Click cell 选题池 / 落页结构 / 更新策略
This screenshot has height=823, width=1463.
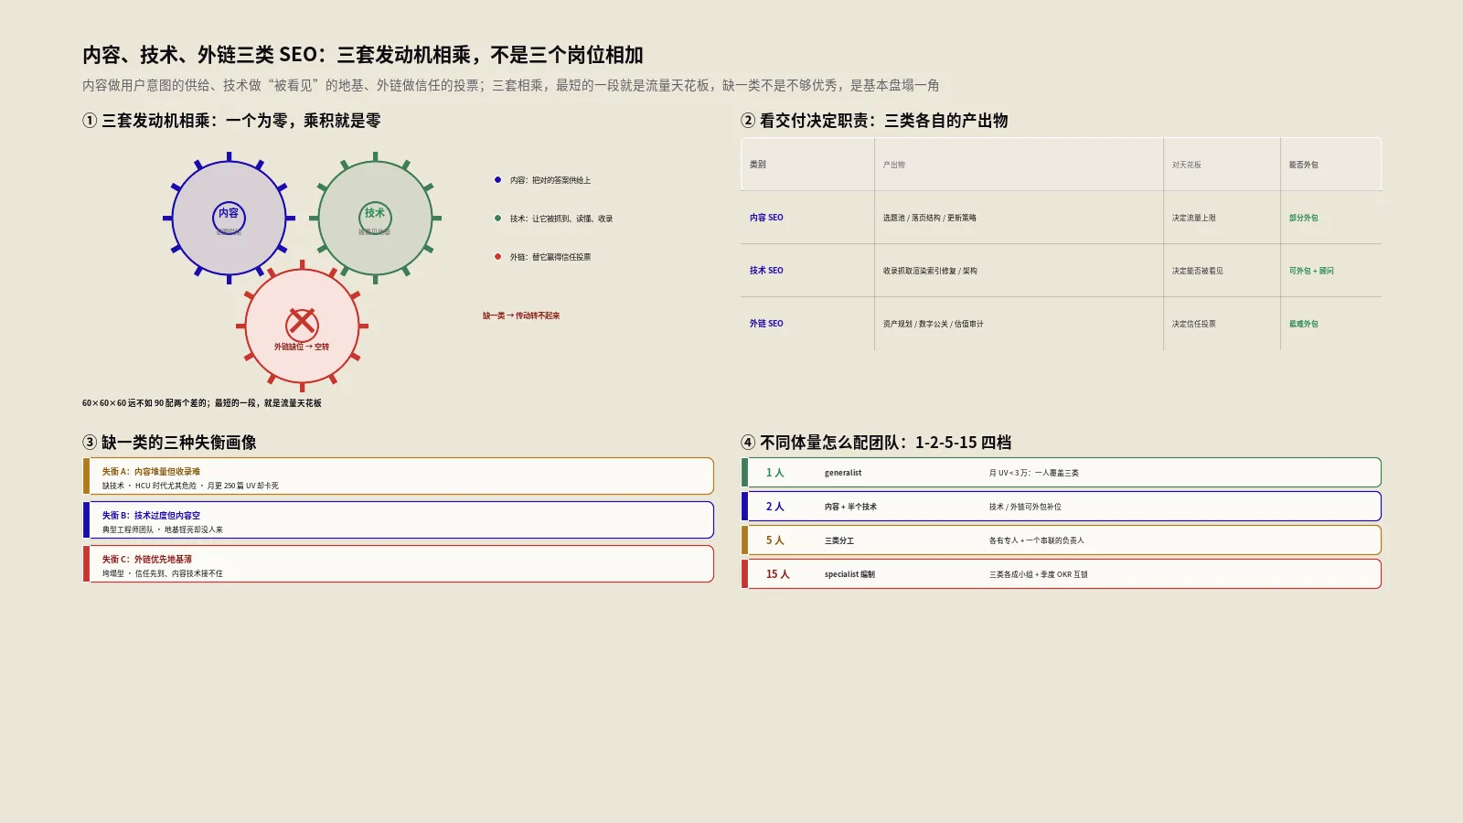pyautogui.click(x=930, y=218)
